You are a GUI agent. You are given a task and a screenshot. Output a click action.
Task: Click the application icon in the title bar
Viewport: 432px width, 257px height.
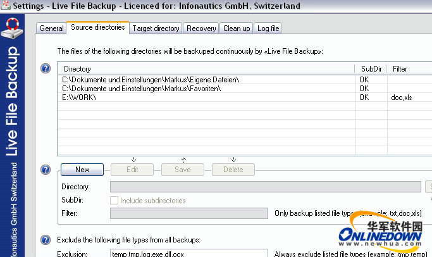(6, 6)
